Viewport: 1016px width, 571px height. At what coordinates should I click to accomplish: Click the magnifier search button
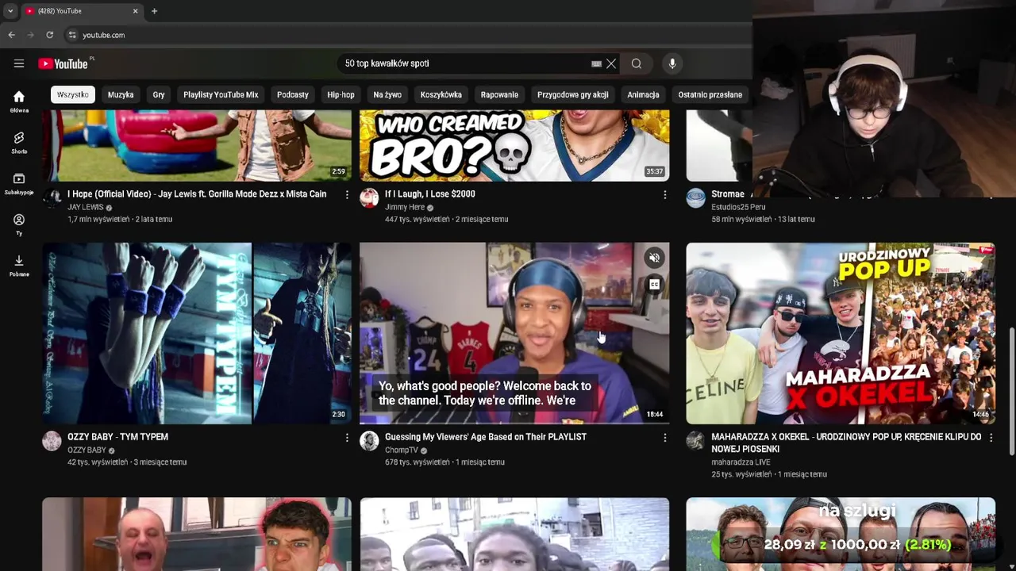click(x=637, y=63)
